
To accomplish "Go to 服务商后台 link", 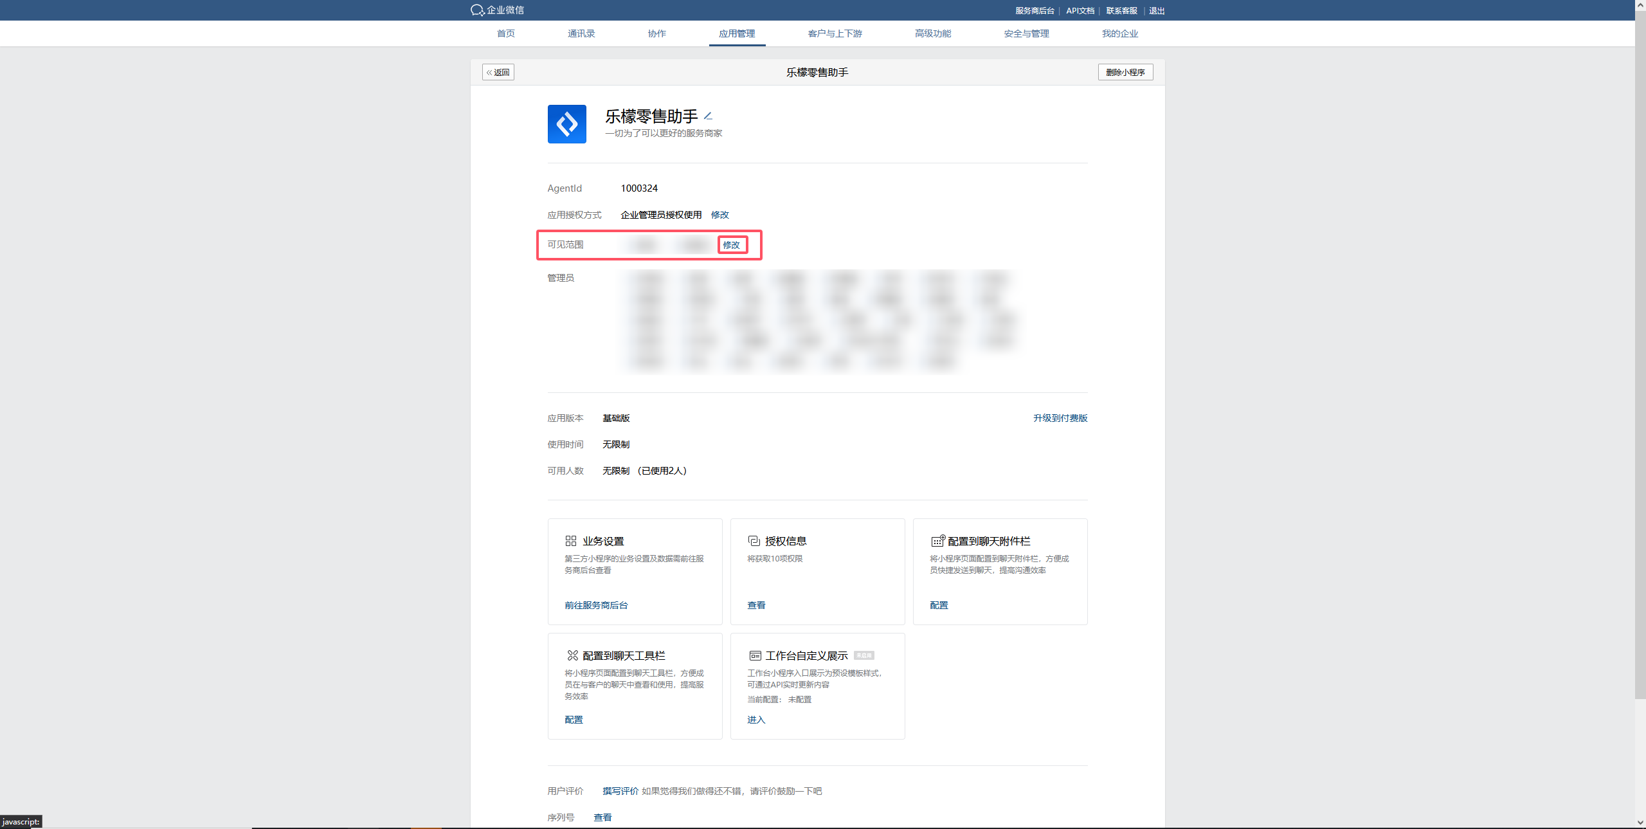I will click(x=1035, y=11).
